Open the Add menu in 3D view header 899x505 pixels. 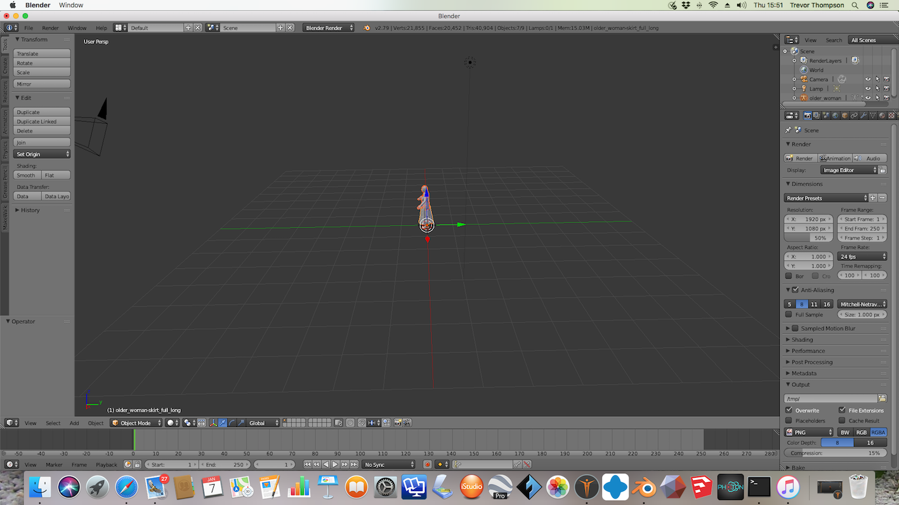coord(74,423)
